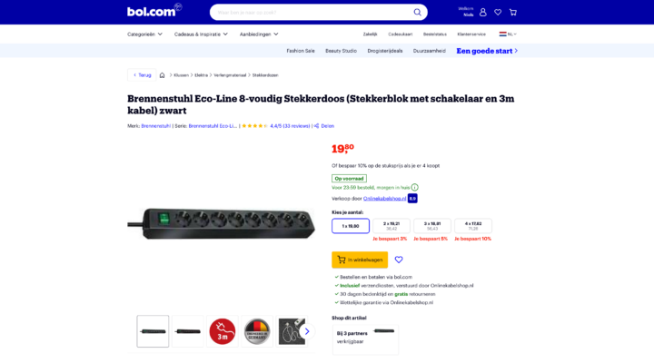Select quantity option 2 x 19,21
This screenshot has width=654, height=363.
[x=391, y=226]
